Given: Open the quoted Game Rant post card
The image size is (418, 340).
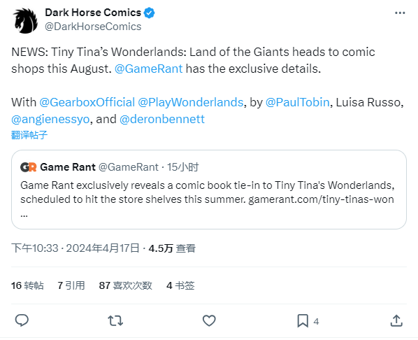Looking at the screenshot, I should click(x=209, y=190).
